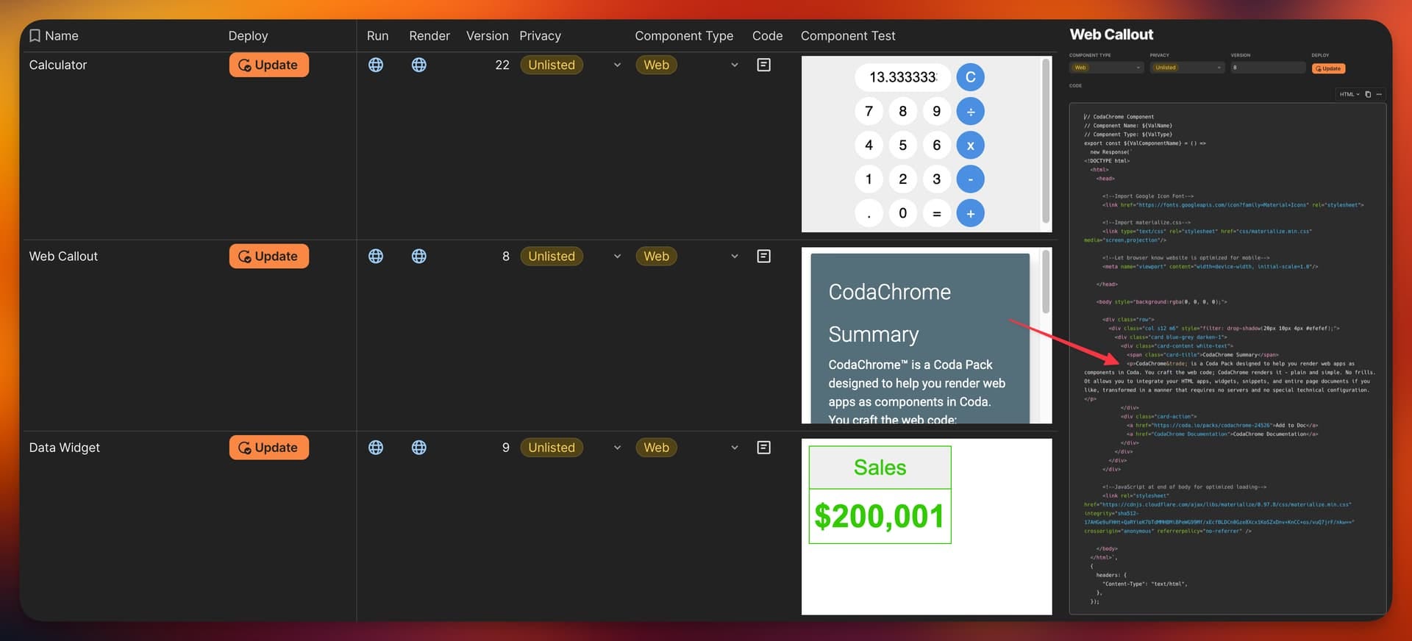This screenshot has height=641, width=1412.
Task: Click the Unlisted tag in the Calculator row
Action: tap(552, 65)
